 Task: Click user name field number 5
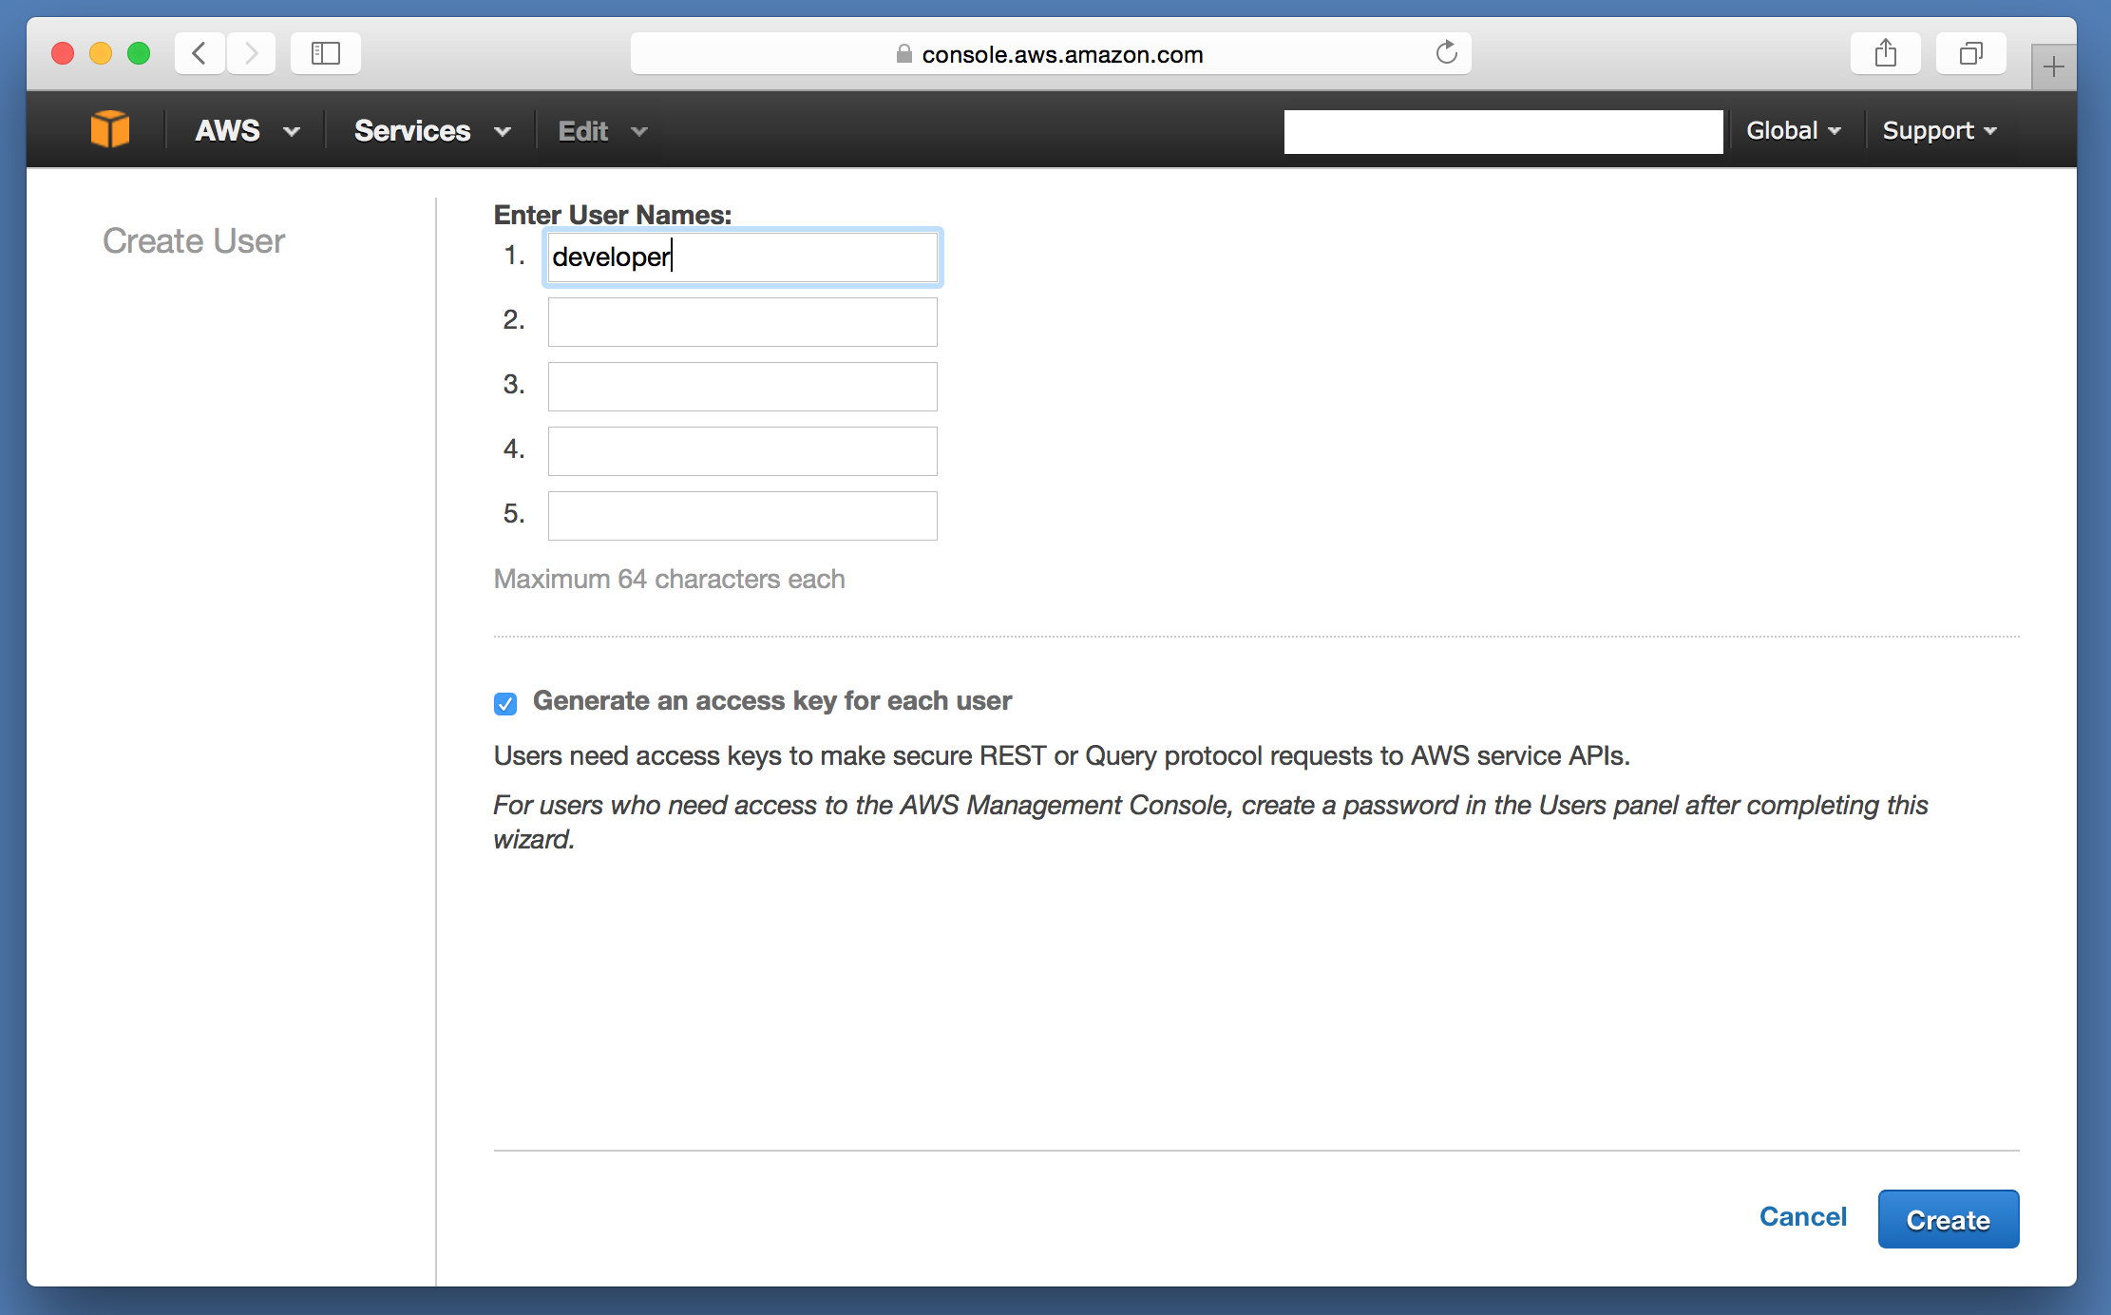[x=742, y=516]
